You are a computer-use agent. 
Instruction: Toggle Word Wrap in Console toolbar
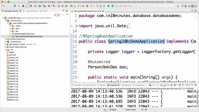click(x=168, y=85)
